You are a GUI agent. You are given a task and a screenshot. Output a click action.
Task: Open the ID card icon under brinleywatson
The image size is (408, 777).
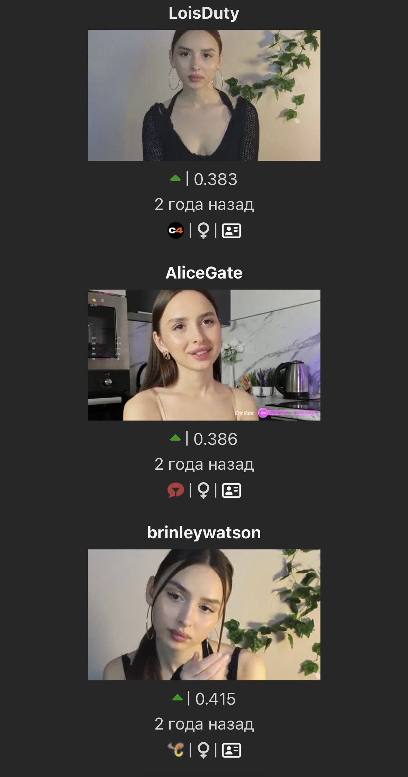coord(232,750)
